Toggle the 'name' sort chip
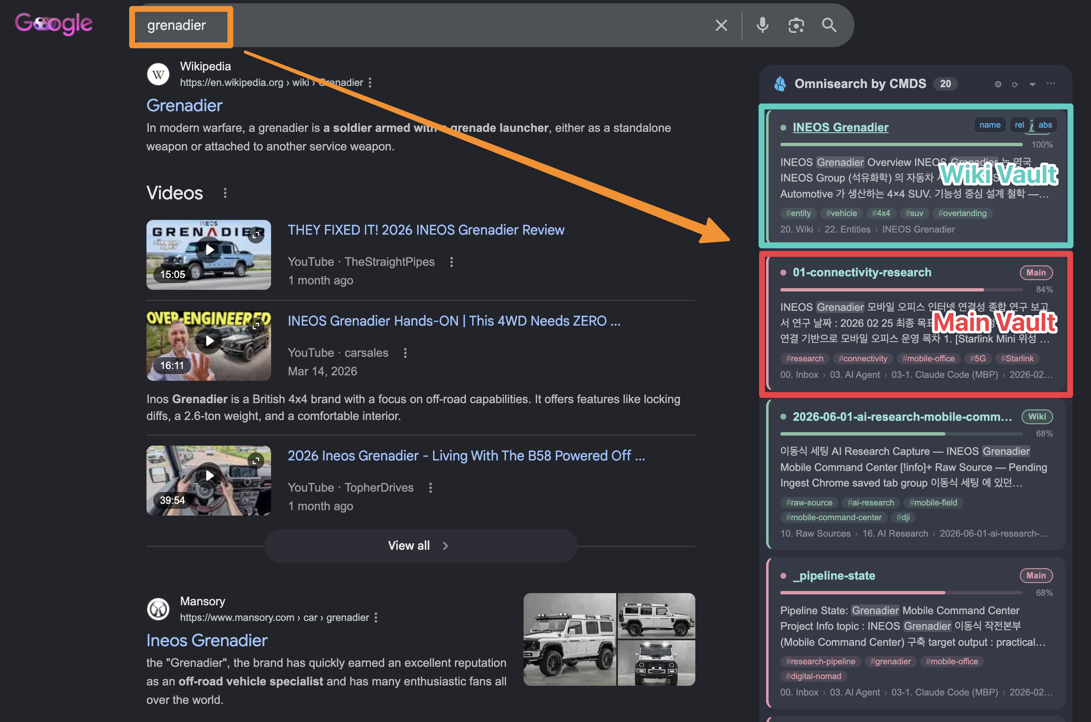The image size is (1091, 722). click(x=990, y=125)
